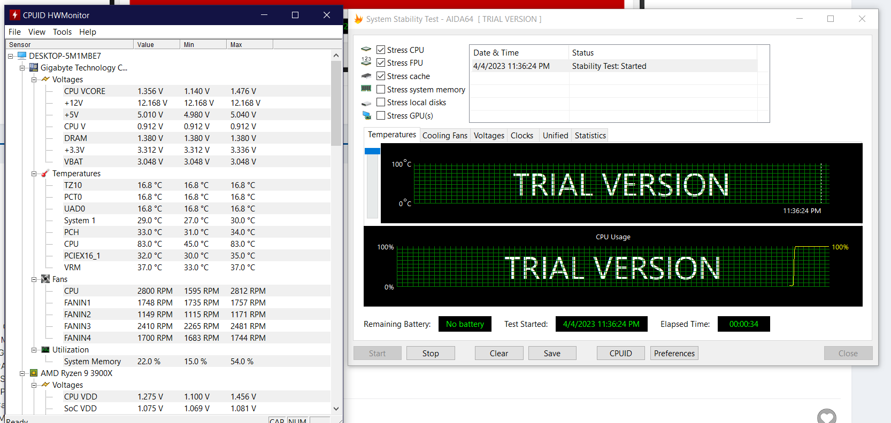Image resolution: width=891 pixels, height=423 pixels.
Task: Click the Sensor column header
Action: coord(70,44)
